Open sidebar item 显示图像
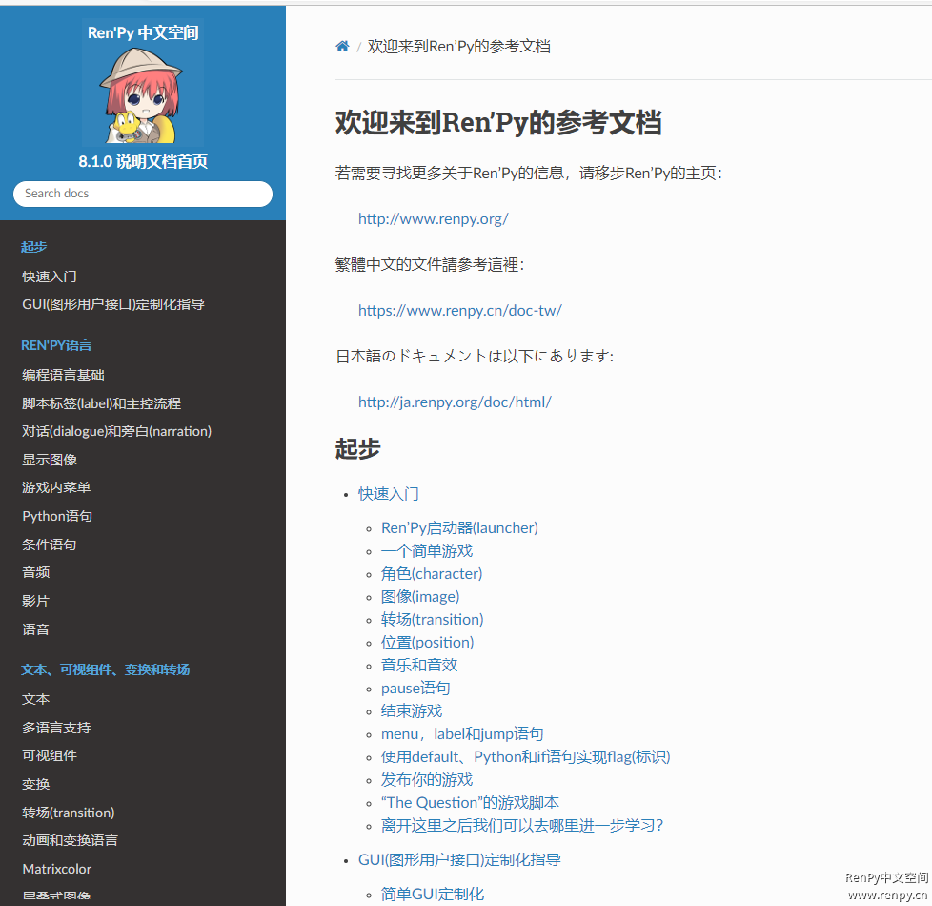 [50, 460]
